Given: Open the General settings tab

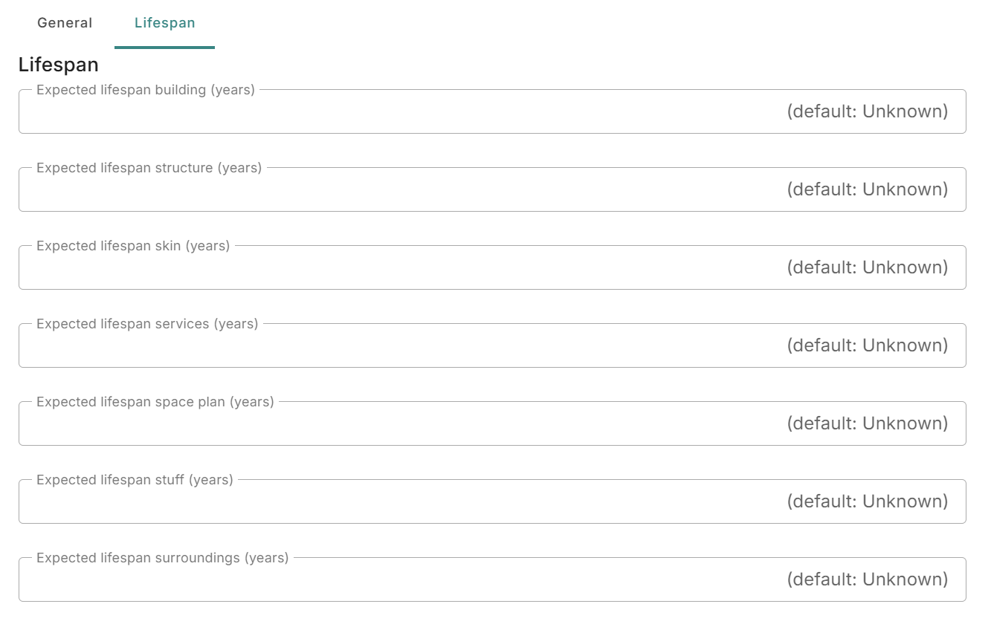Looking at the screenshot, I should coord(65,23).
